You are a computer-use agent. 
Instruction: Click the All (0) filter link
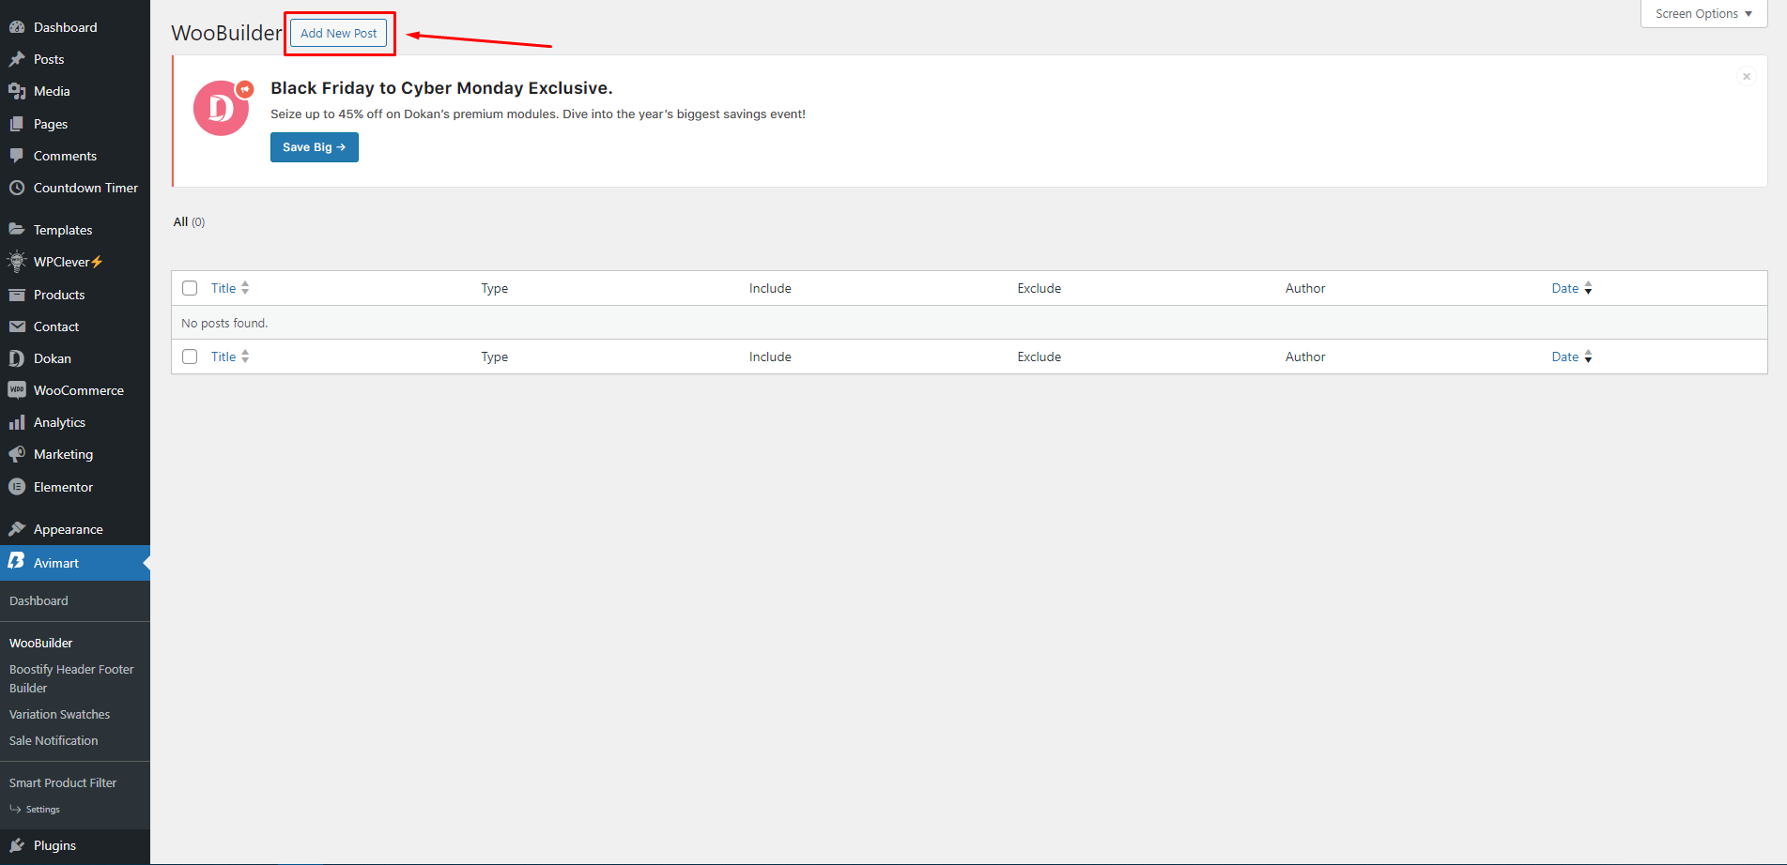coord(189,222)
